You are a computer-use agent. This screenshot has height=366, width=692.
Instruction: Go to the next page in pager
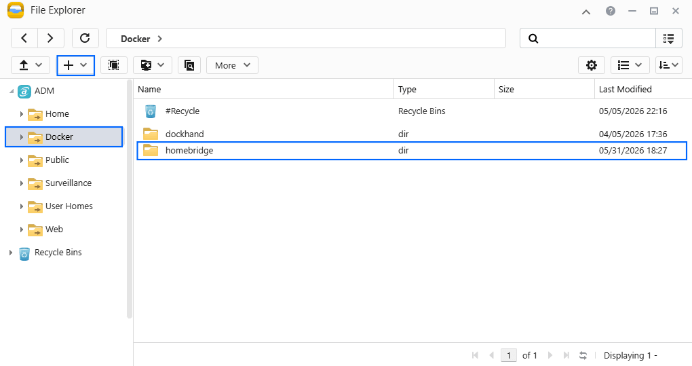pos(550,355)
